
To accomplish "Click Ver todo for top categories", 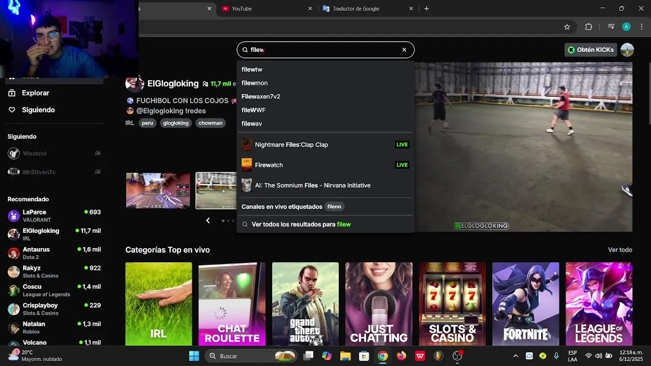I will [620, 250].
